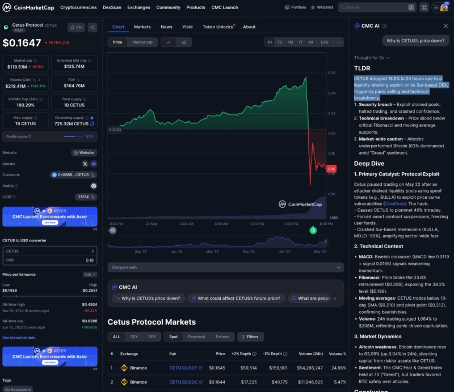Toggle LOG scale on chart

(x=325, y=42)
